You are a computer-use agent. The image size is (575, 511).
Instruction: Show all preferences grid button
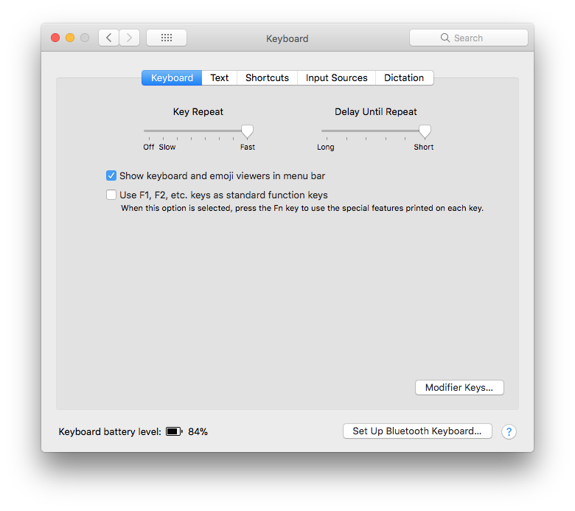(x=167, y=38)
